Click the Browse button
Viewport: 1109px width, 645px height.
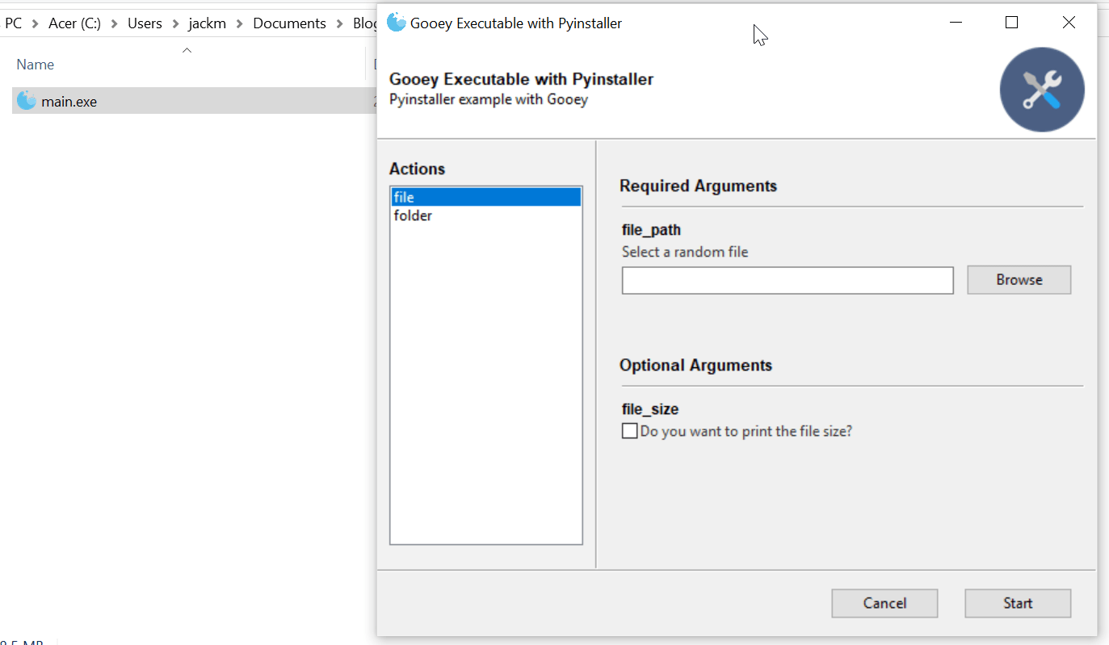coord(1019,280)
